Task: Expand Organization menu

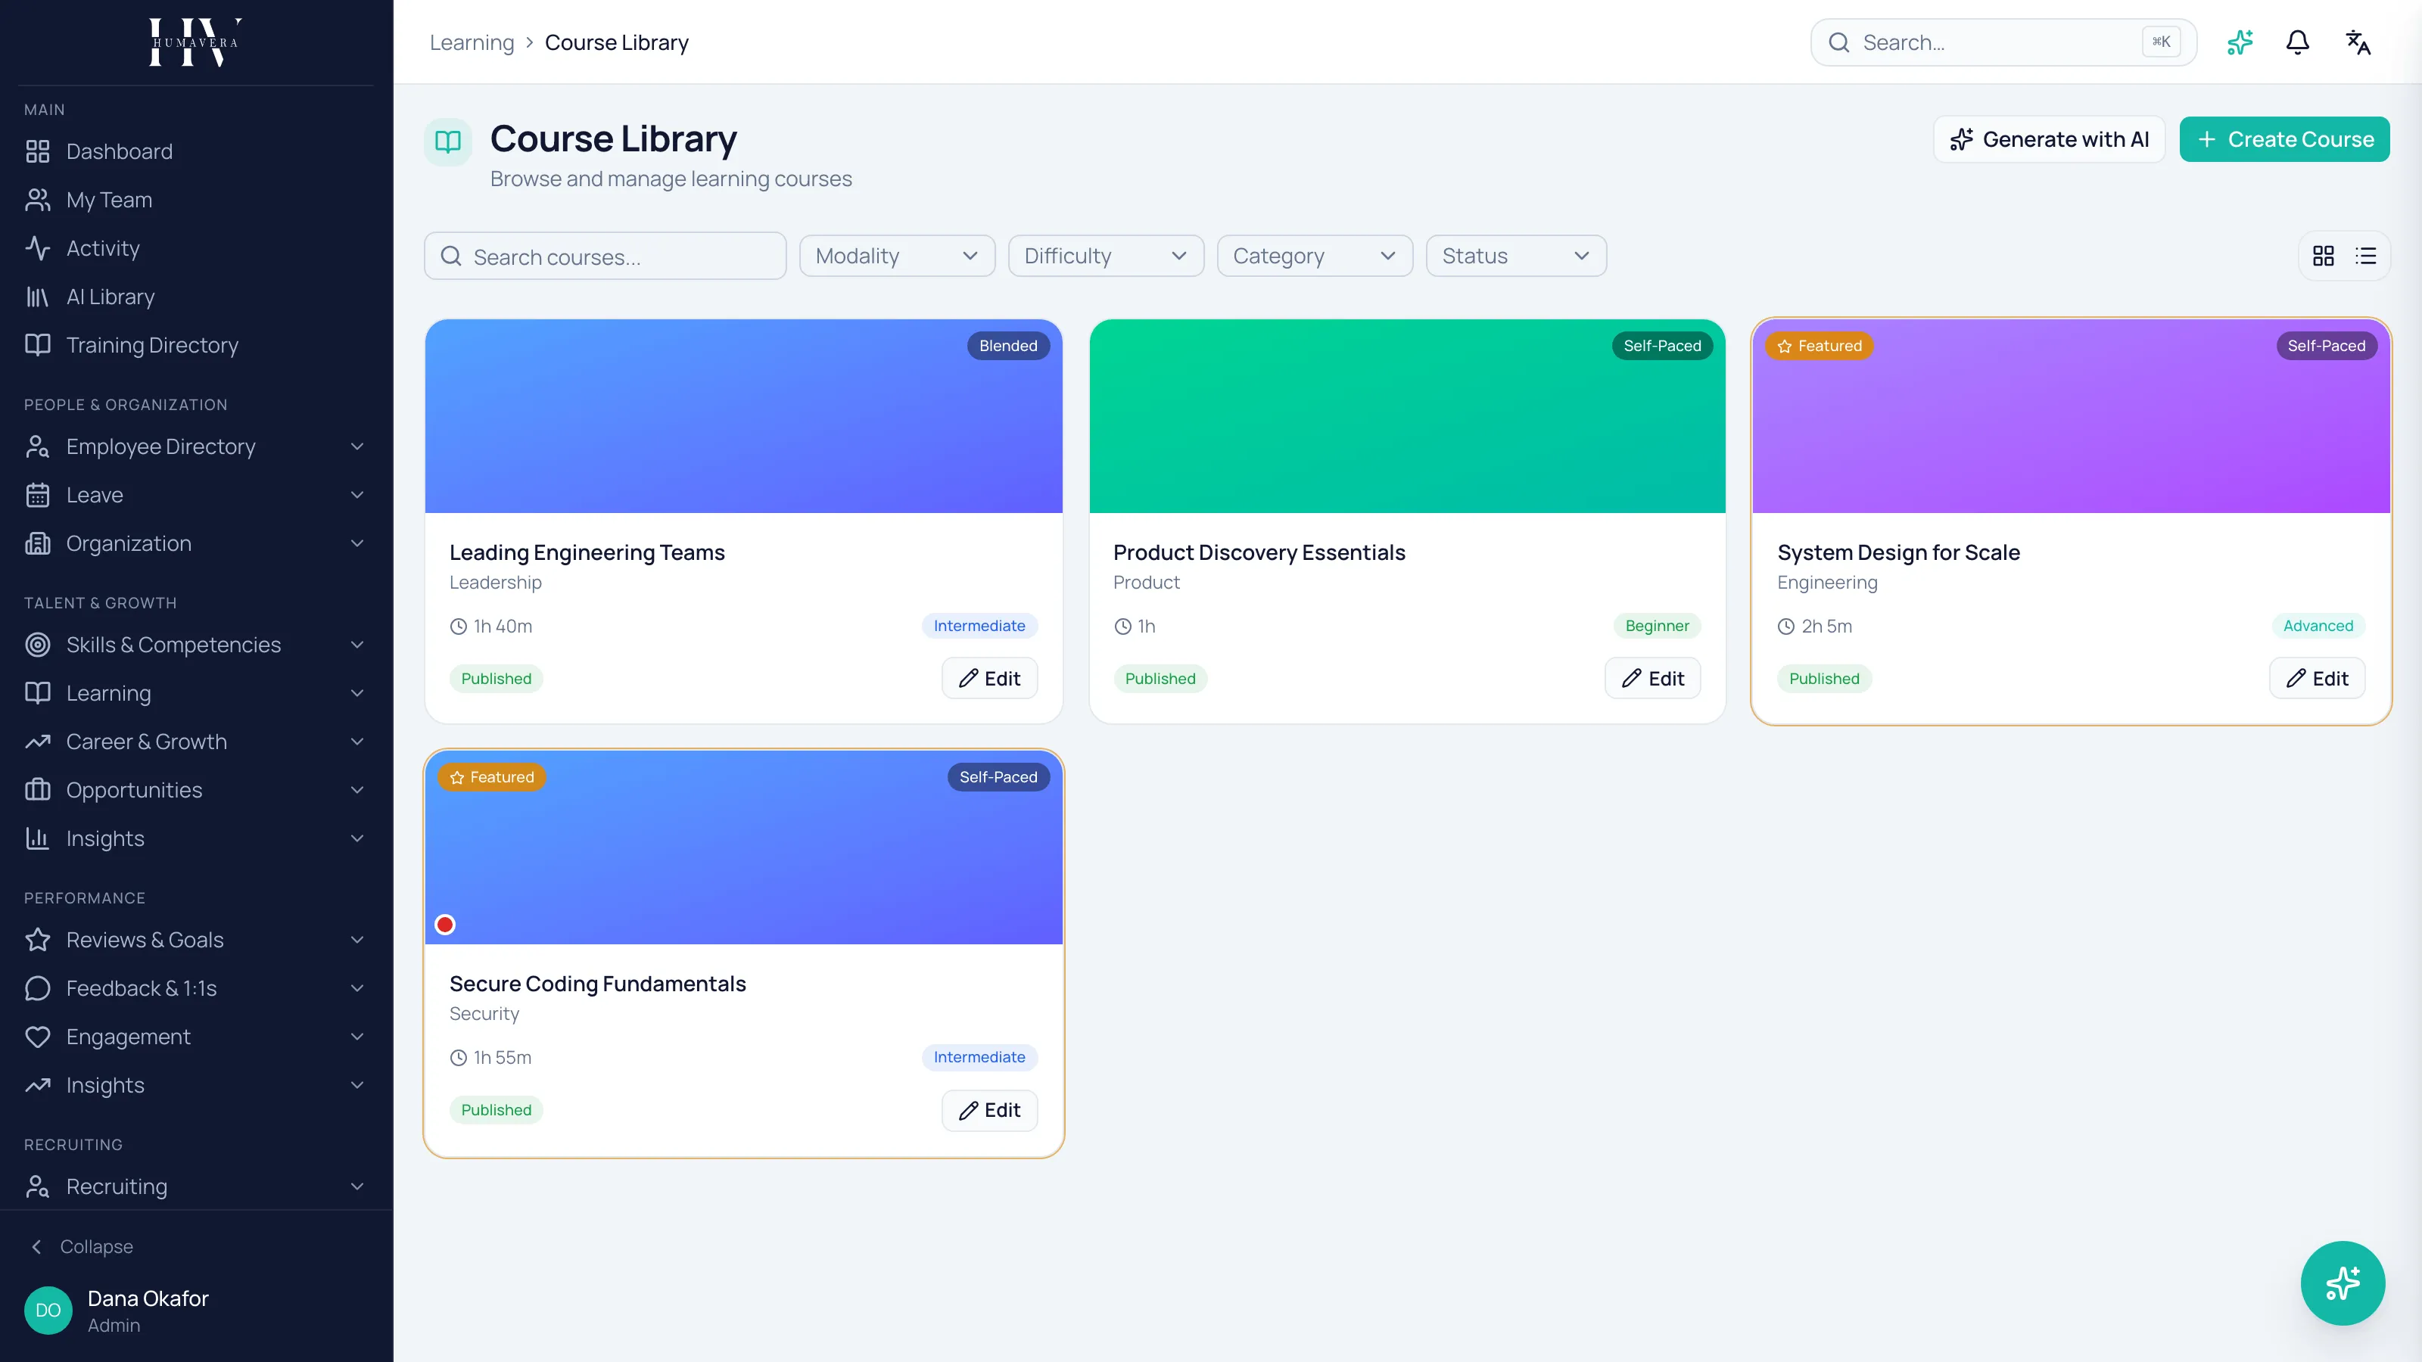Action: pyautogui.click(x=195, y=543)
